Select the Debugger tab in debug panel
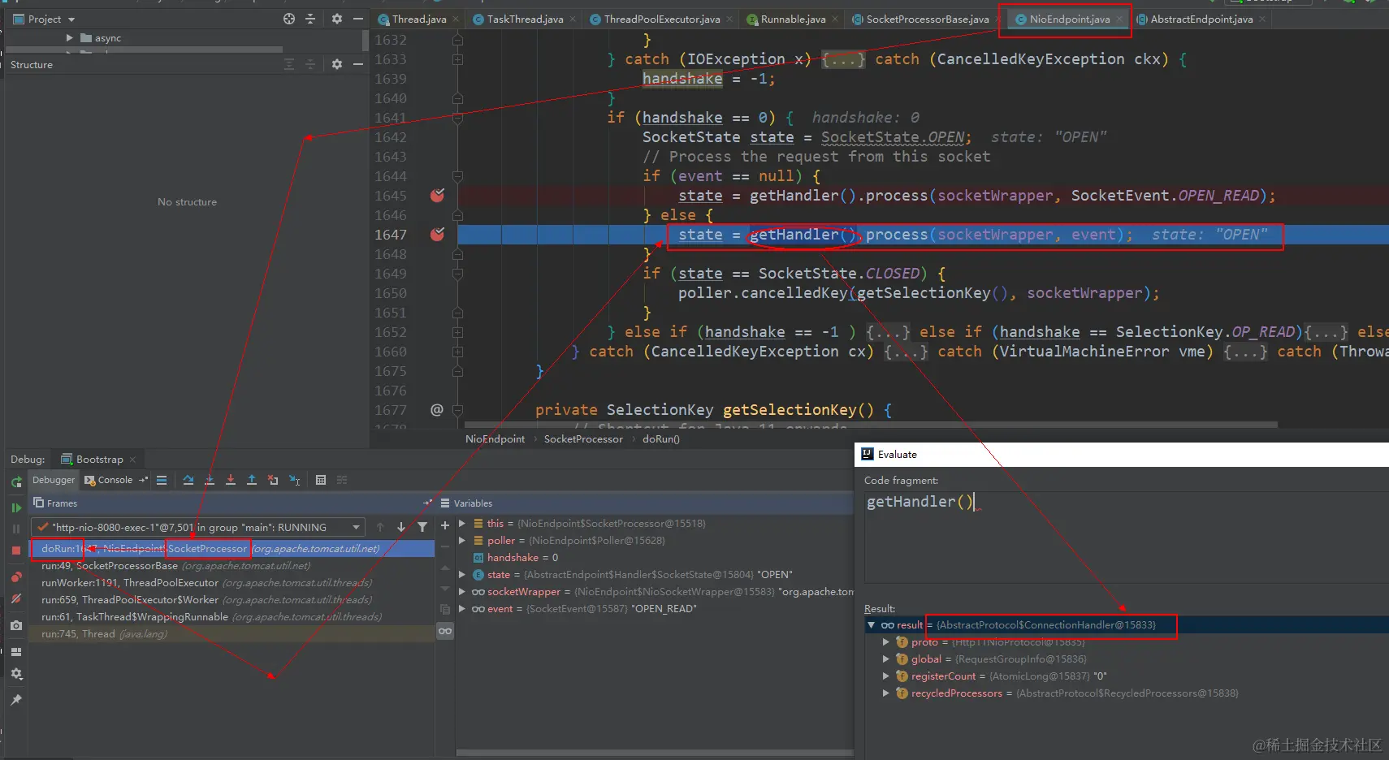The height and width of the screenshot is (760, 1389). point(54,480)
